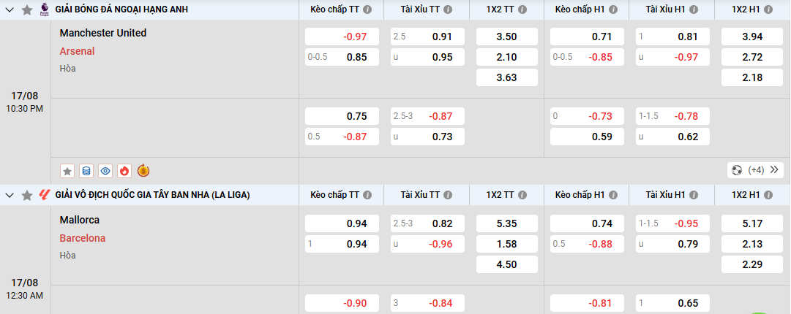The width and height of the screenshot is (791, 314).
Task: Select first-half 0-0.5 handicap odds -0.85
Action: [587, 57]
